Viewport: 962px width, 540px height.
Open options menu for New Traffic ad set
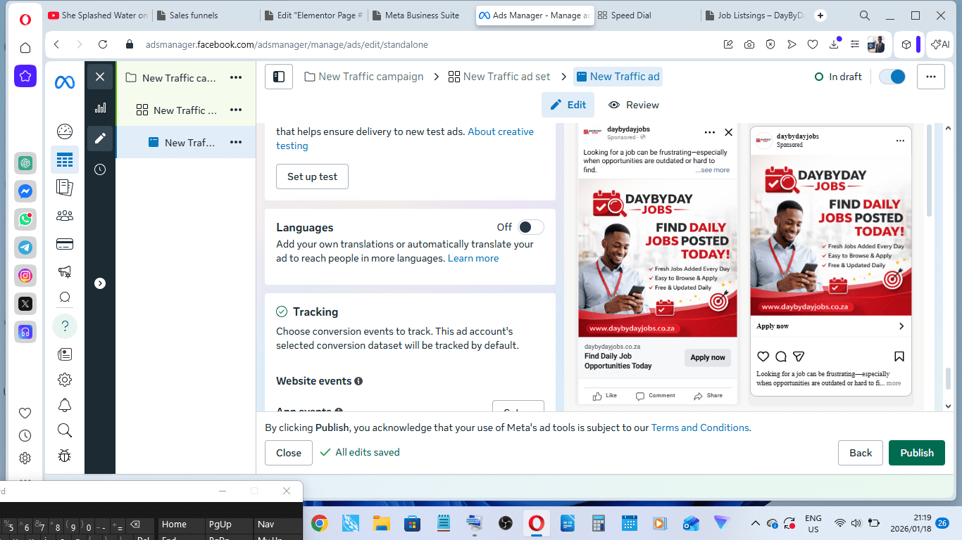pyautogui.click(x=236, y=110)
